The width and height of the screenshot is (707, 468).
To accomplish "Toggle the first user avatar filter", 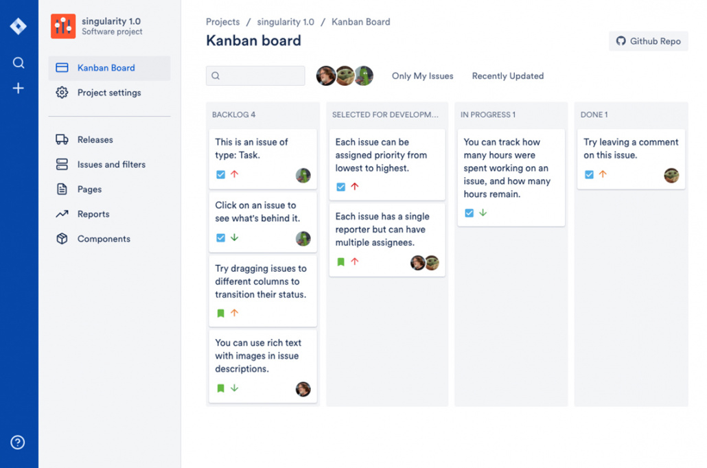I will click(326, 76).
